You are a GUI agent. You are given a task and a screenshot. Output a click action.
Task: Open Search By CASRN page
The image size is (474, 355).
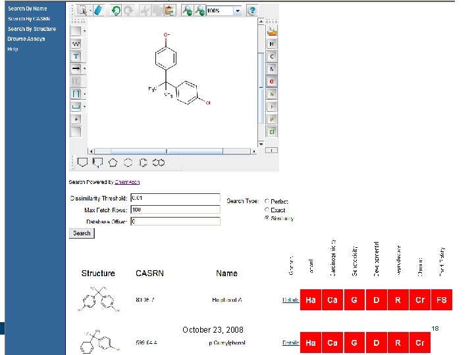pos(29,18)
